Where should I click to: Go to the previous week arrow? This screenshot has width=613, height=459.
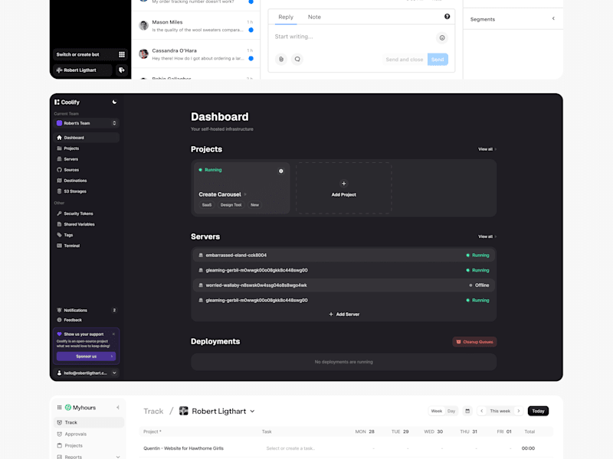(x=482, y=411)
